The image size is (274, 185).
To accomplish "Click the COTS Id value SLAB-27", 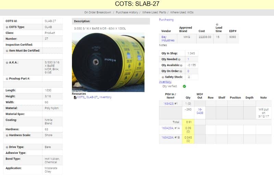I will (x=50, y=21).
